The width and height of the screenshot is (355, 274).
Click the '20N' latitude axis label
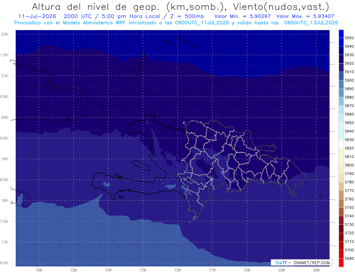tap(4, 117)
